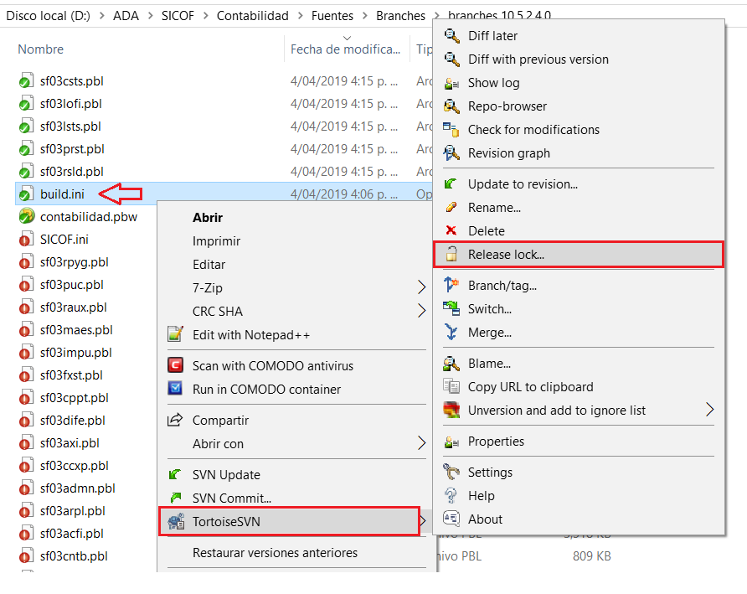Select the contabilidad.pbw file
Viewport: 747px width, 594px height.
tap(88, 217)
